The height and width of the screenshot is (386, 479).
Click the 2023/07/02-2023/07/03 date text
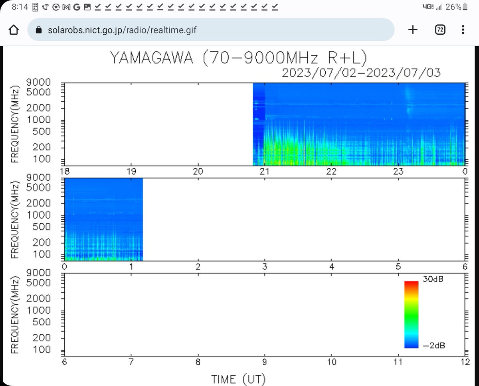[x=361, y=73]
